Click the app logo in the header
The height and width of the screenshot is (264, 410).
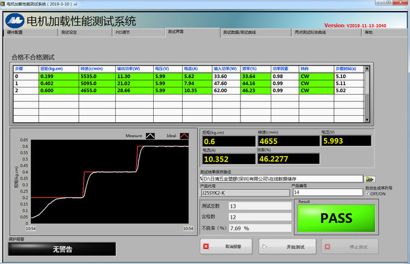click(14, 20)
